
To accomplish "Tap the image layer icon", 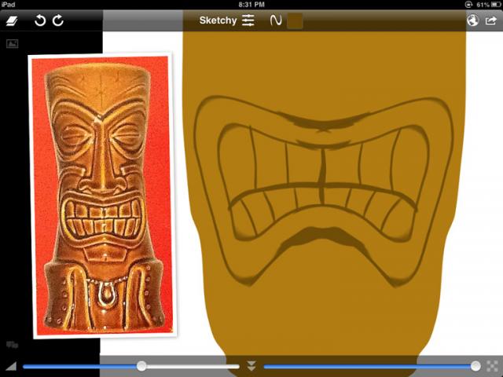I will 12,44.
